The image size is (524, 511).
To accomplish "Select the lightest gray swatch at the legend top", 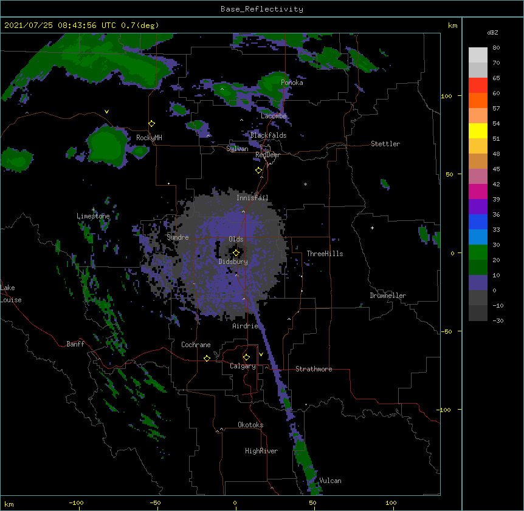I will [478, 55].
